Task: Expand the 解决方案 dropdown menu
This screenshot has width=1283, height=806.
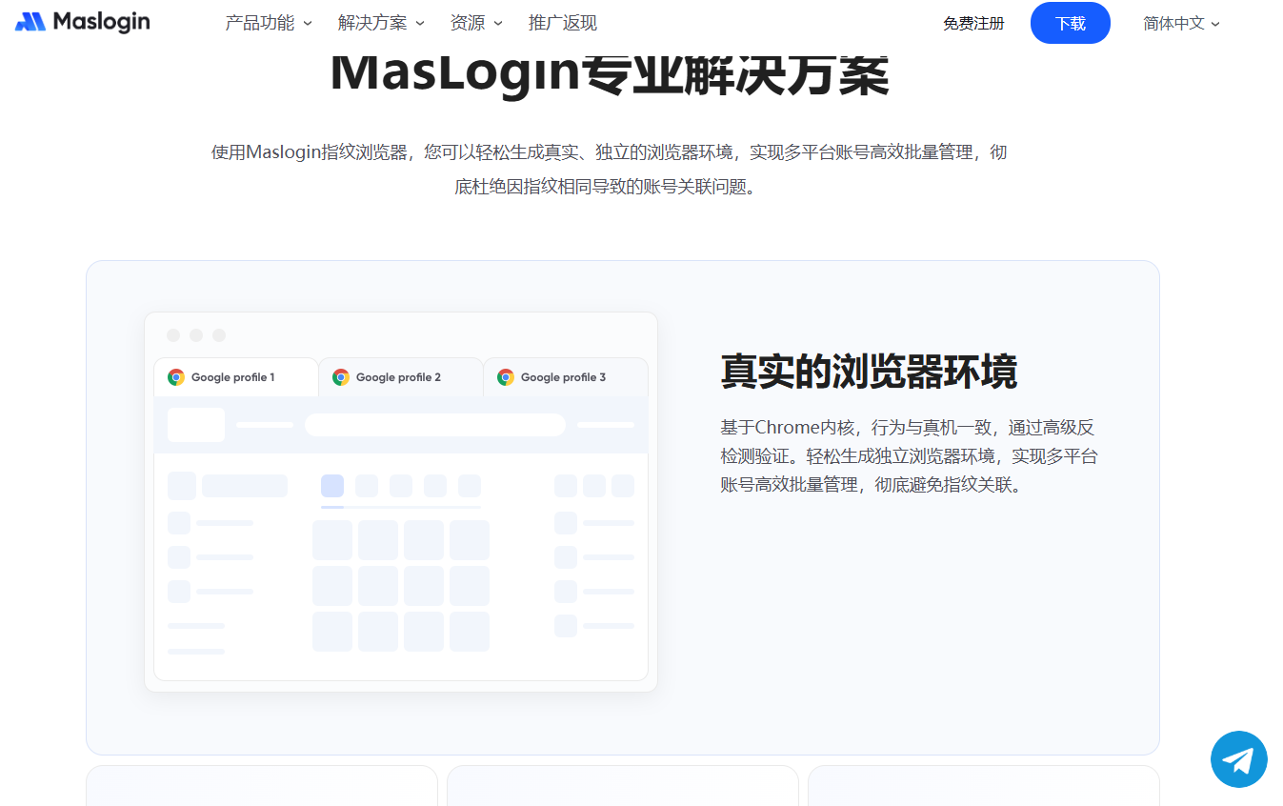Action: pyautogui.click(x=380, y=24)
